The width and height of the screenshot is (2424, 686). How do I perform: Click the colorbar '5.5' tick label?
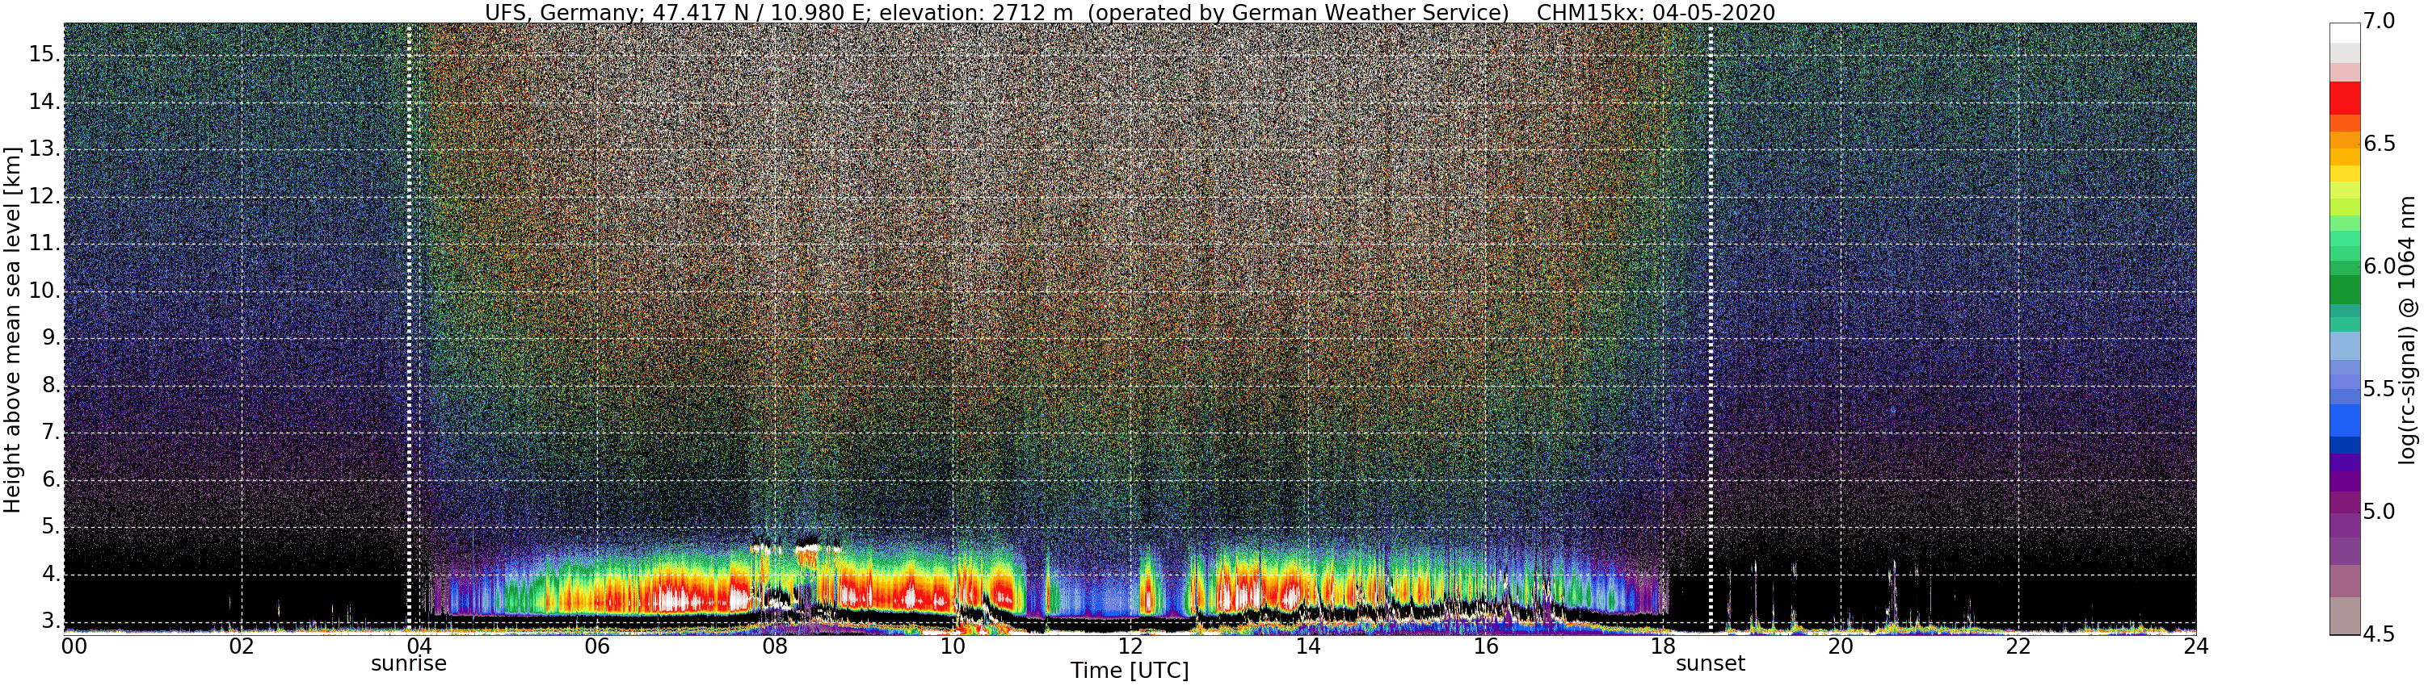pos(2379,389)
